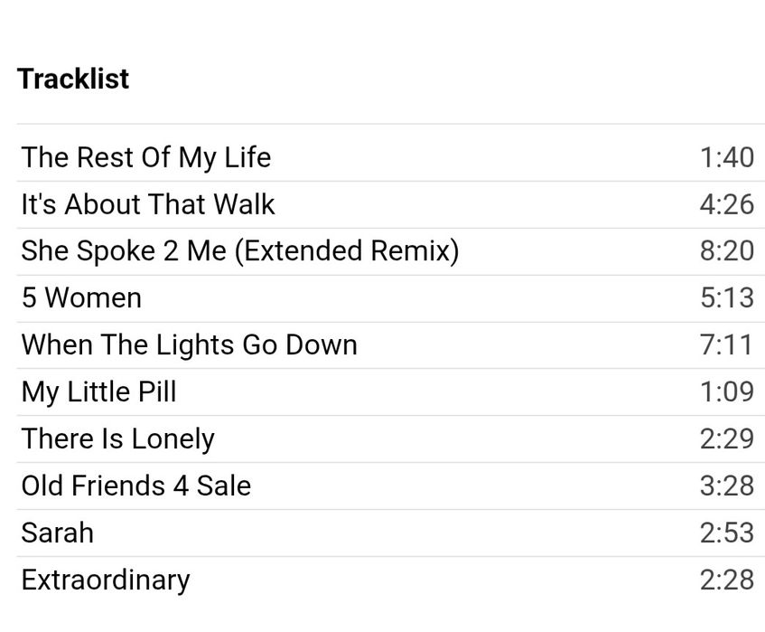Click the 3:28 duration value
The height and width of the screenshot is (632, 765).
coord(726,486)
